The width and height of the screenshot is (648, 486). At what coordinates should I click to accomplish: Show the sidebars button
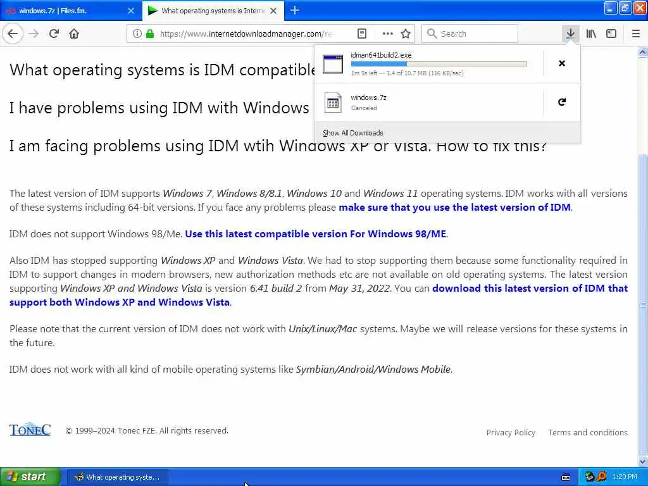point(611,34)
